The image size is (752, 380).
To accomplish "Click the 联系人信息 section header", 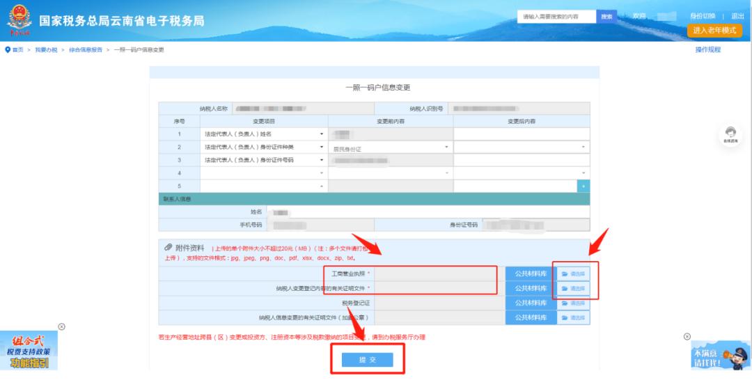I will pos(178,199).
